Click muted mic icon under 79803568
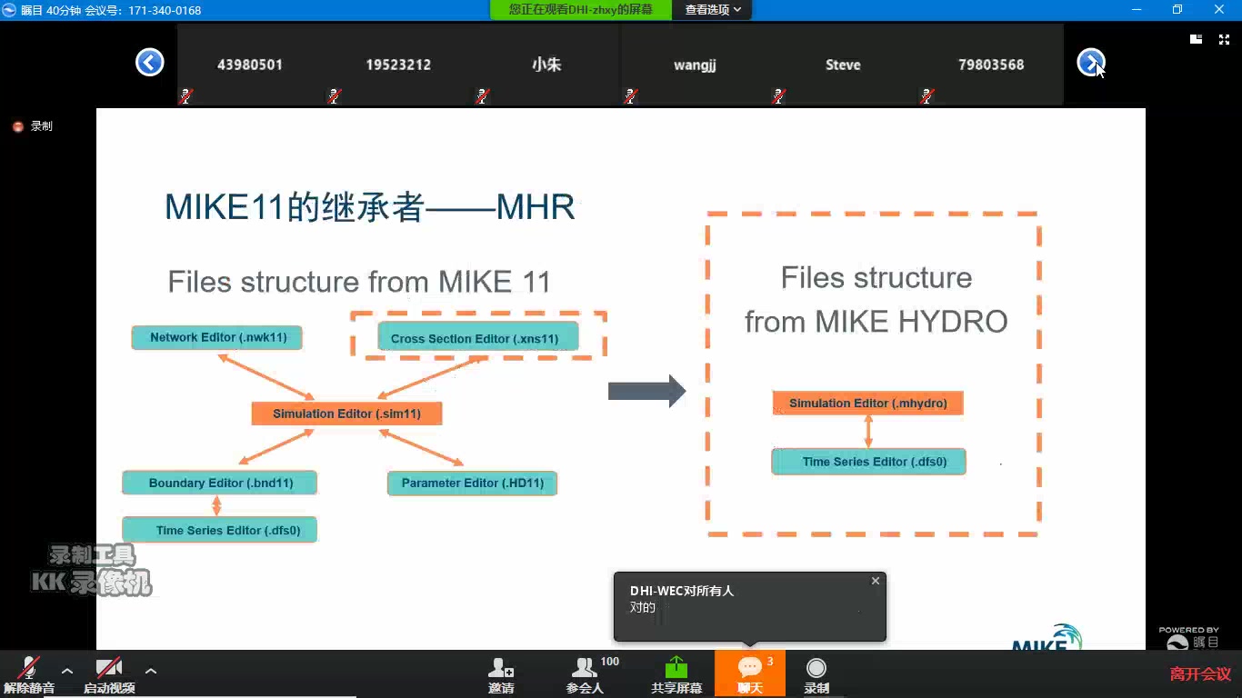 pyautogui.click(x=926, y=95)
